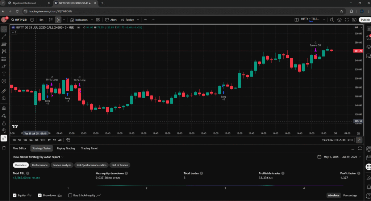Screen dimensions: 371x201
Task: Select the crosshair cursor tool
Action: [x=4, y=29]
